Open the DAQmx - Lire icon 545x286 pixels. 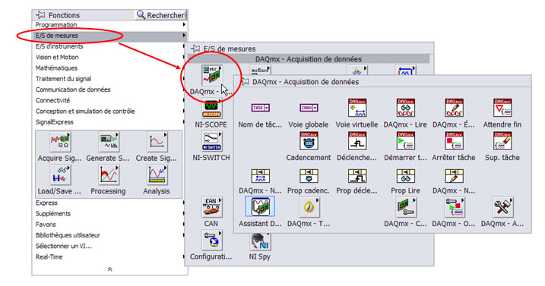coord(405,108)
